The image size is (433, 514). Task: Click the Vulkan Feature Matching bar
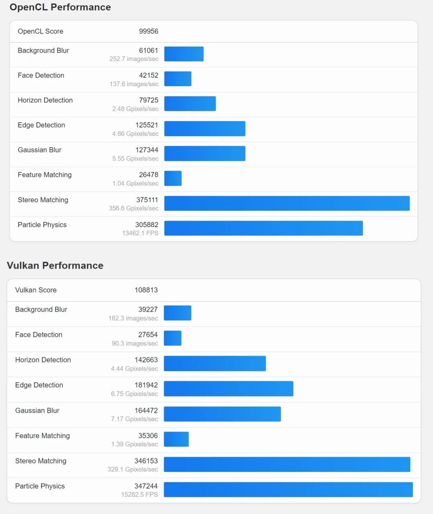(176, 439)
